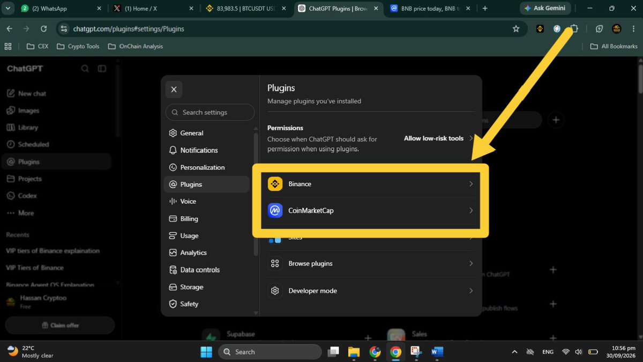
Task: Switch to the Home / X browser tab
Action: point(153,9)
